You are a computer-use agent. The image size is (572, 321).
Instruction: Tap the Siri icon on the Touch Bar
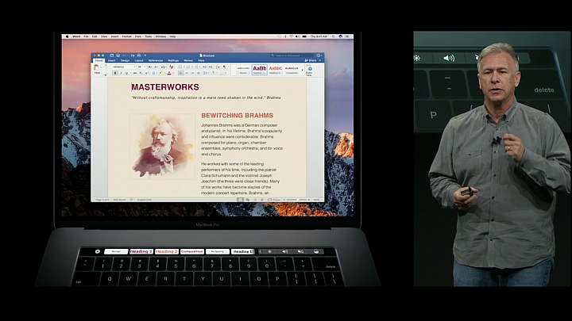pos(317,251)
